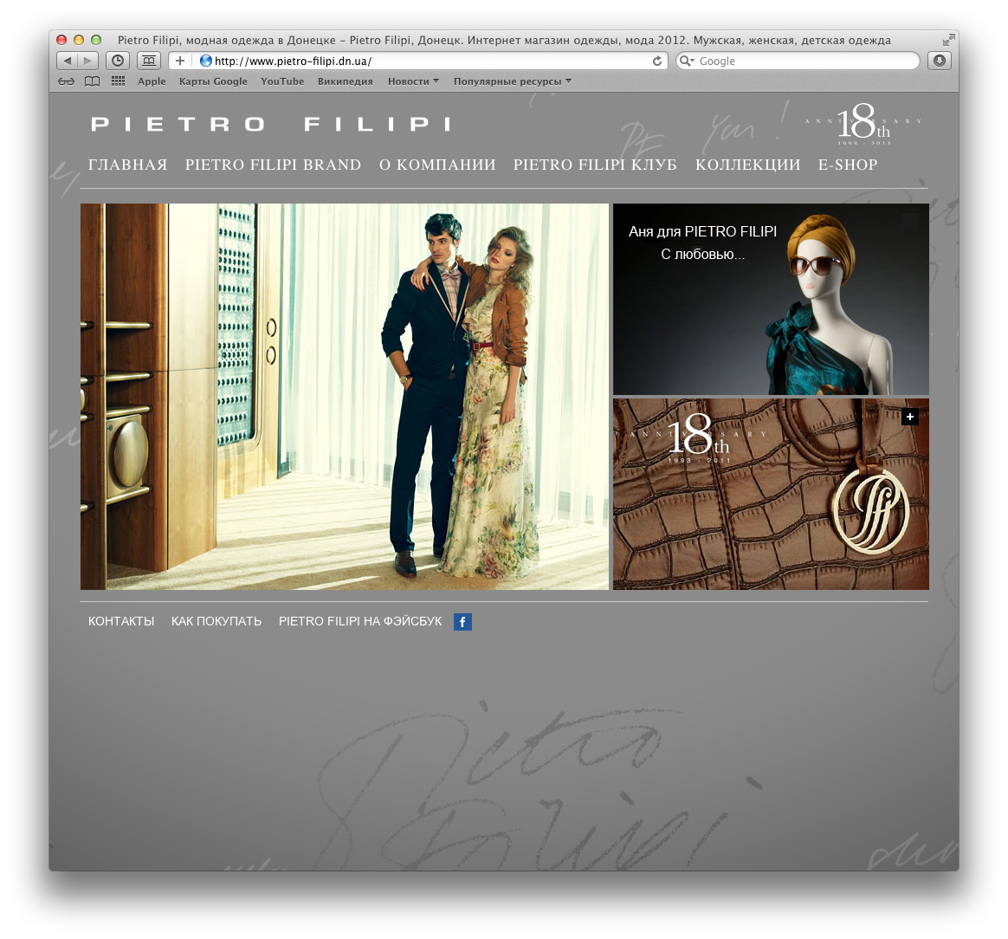Open Reading List glasses icon
The image size is (1008, 939).
[x=66, y=81]
